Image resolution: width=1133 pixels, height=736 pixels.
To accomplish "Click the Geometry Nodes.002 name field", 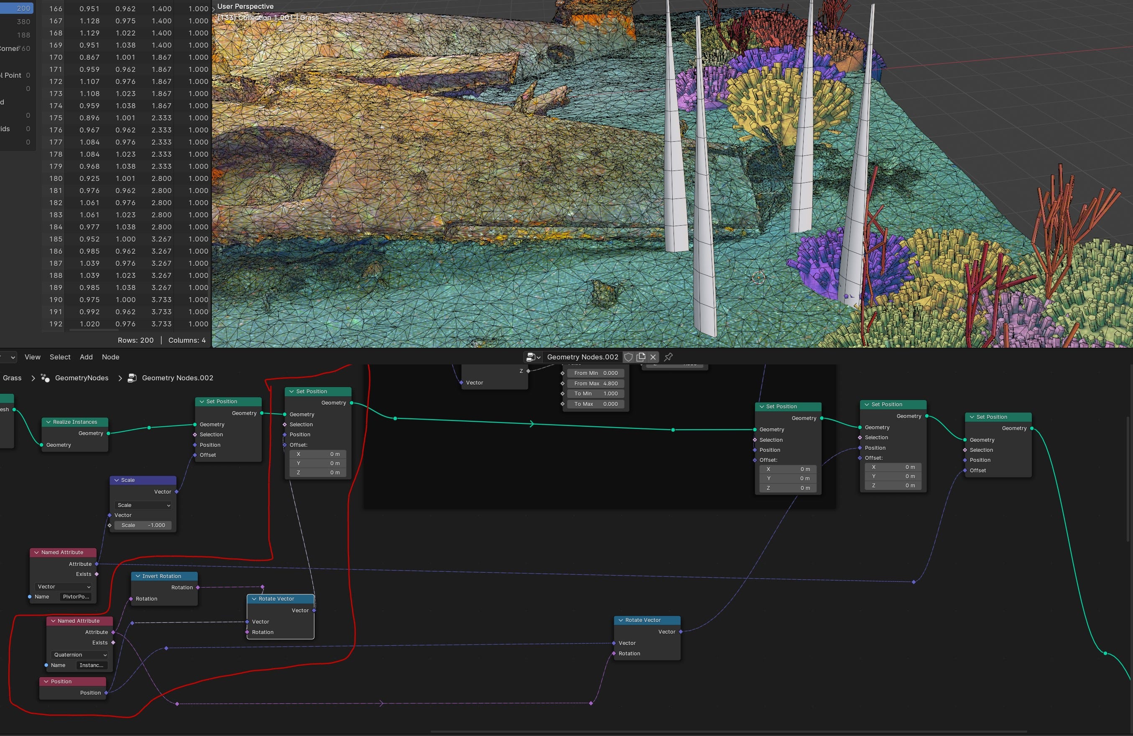I will coord(582,357).
